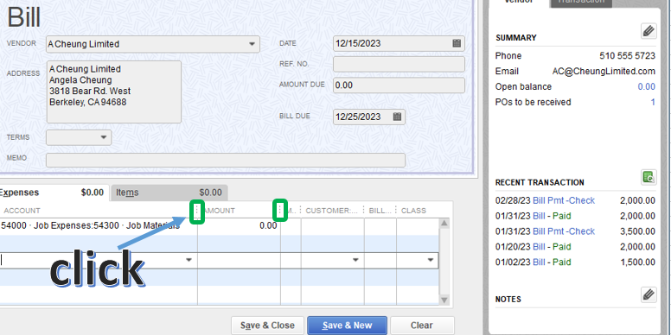Click the expense table scroll down arrow
Screen dimensions: 671x335
click(444, 300)
